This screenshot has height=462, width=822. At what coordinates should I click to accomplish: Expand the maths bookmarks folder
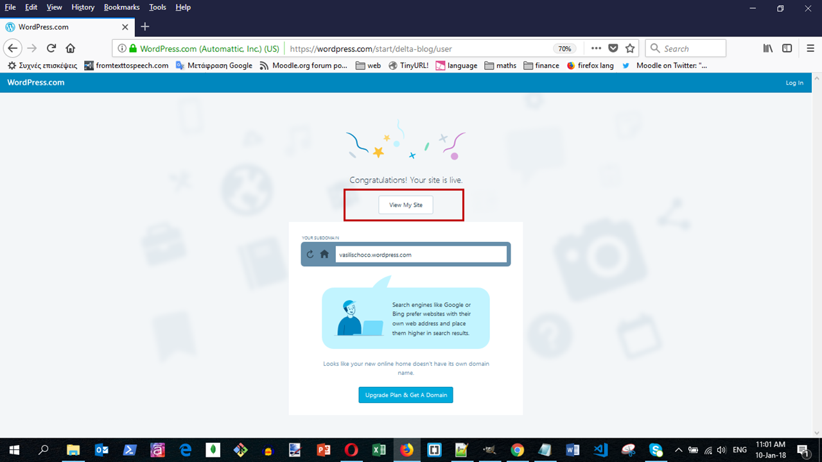coord(500,65)
